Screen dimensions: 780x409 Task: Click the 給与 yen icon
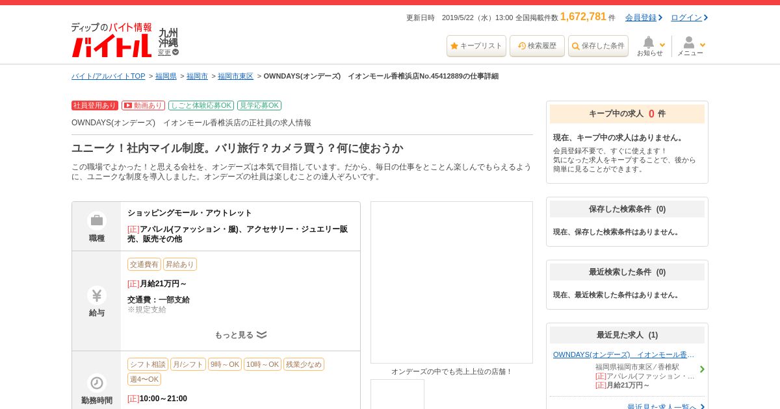97,295
